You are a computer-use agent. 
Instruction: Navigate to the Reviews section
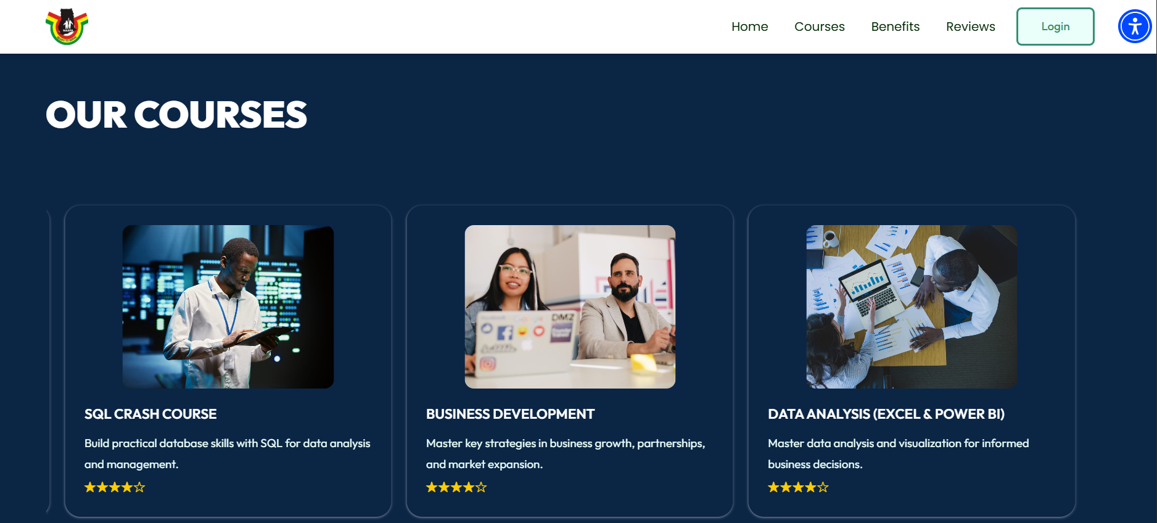970,27
